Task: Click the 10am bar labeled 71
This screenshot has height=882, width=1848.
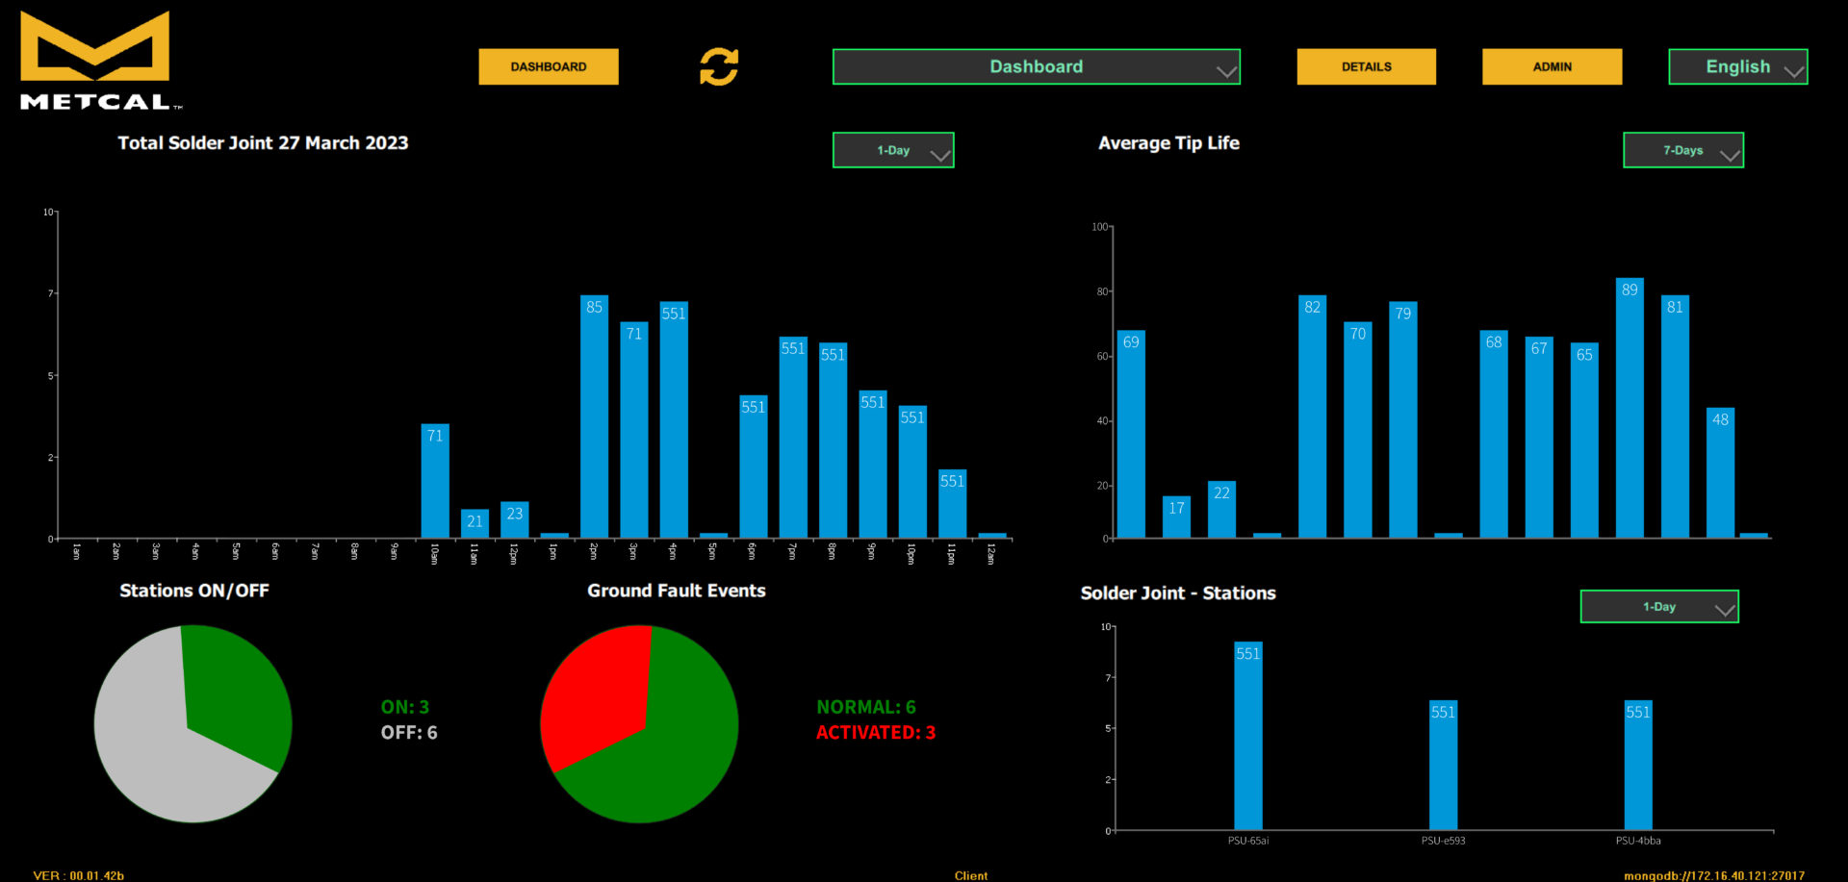Action: pos(435,481)
